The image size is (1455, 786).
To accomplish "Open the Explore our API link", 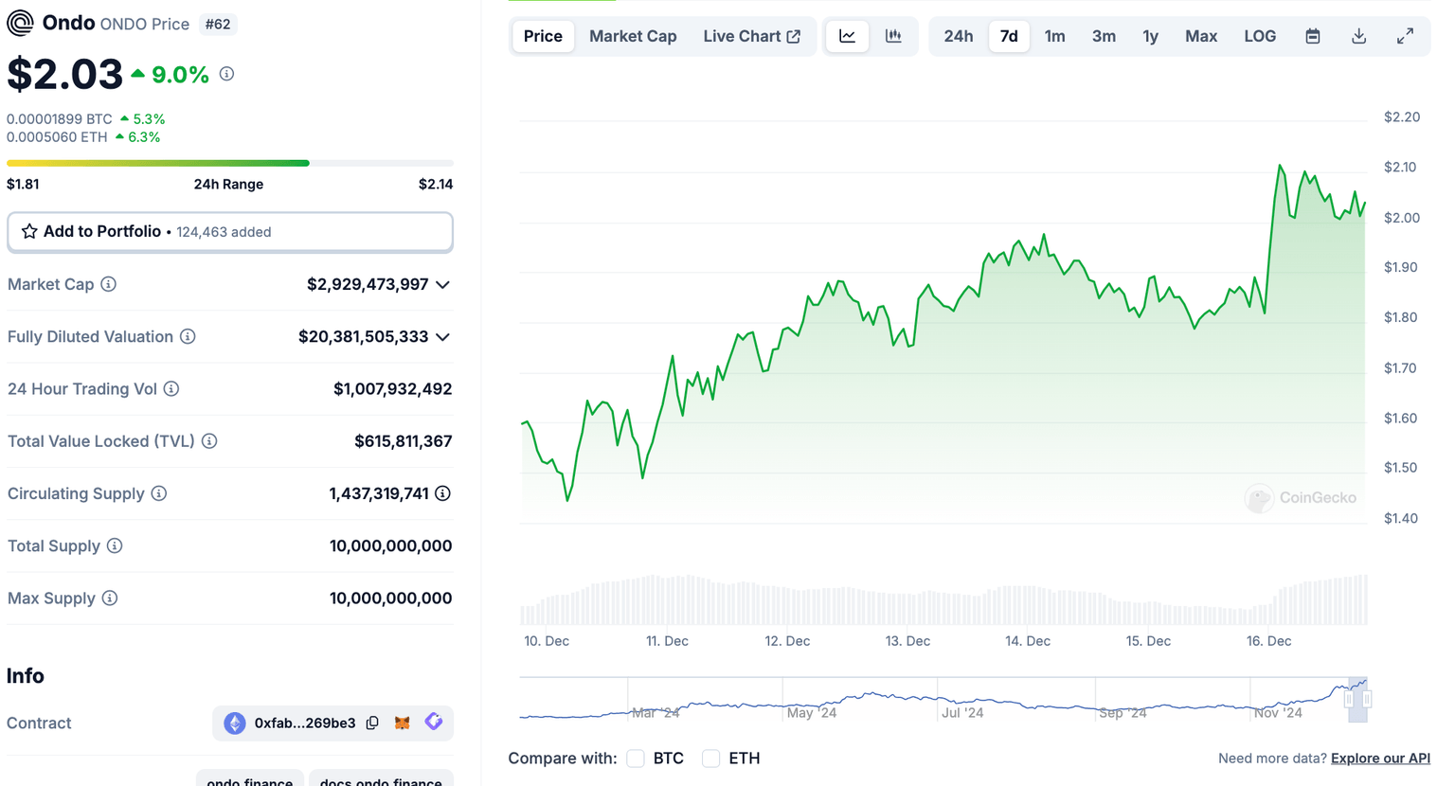I will [x=1380, y=759].
